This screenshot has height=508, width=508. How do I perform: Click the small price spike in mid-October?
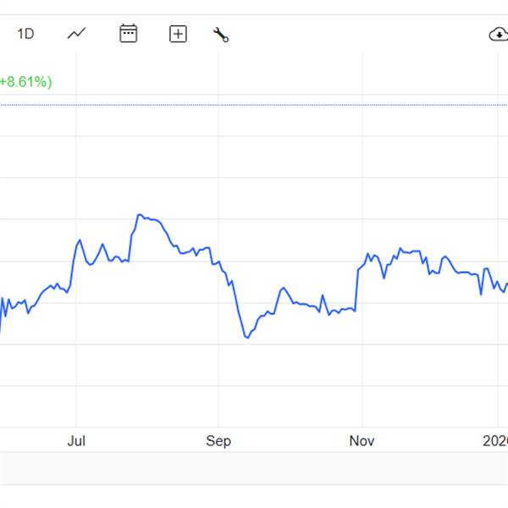pyautogui.click(x=323, y=295)
